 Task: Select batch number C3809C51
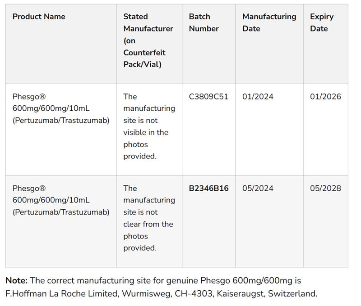click(x=208, y=97)
